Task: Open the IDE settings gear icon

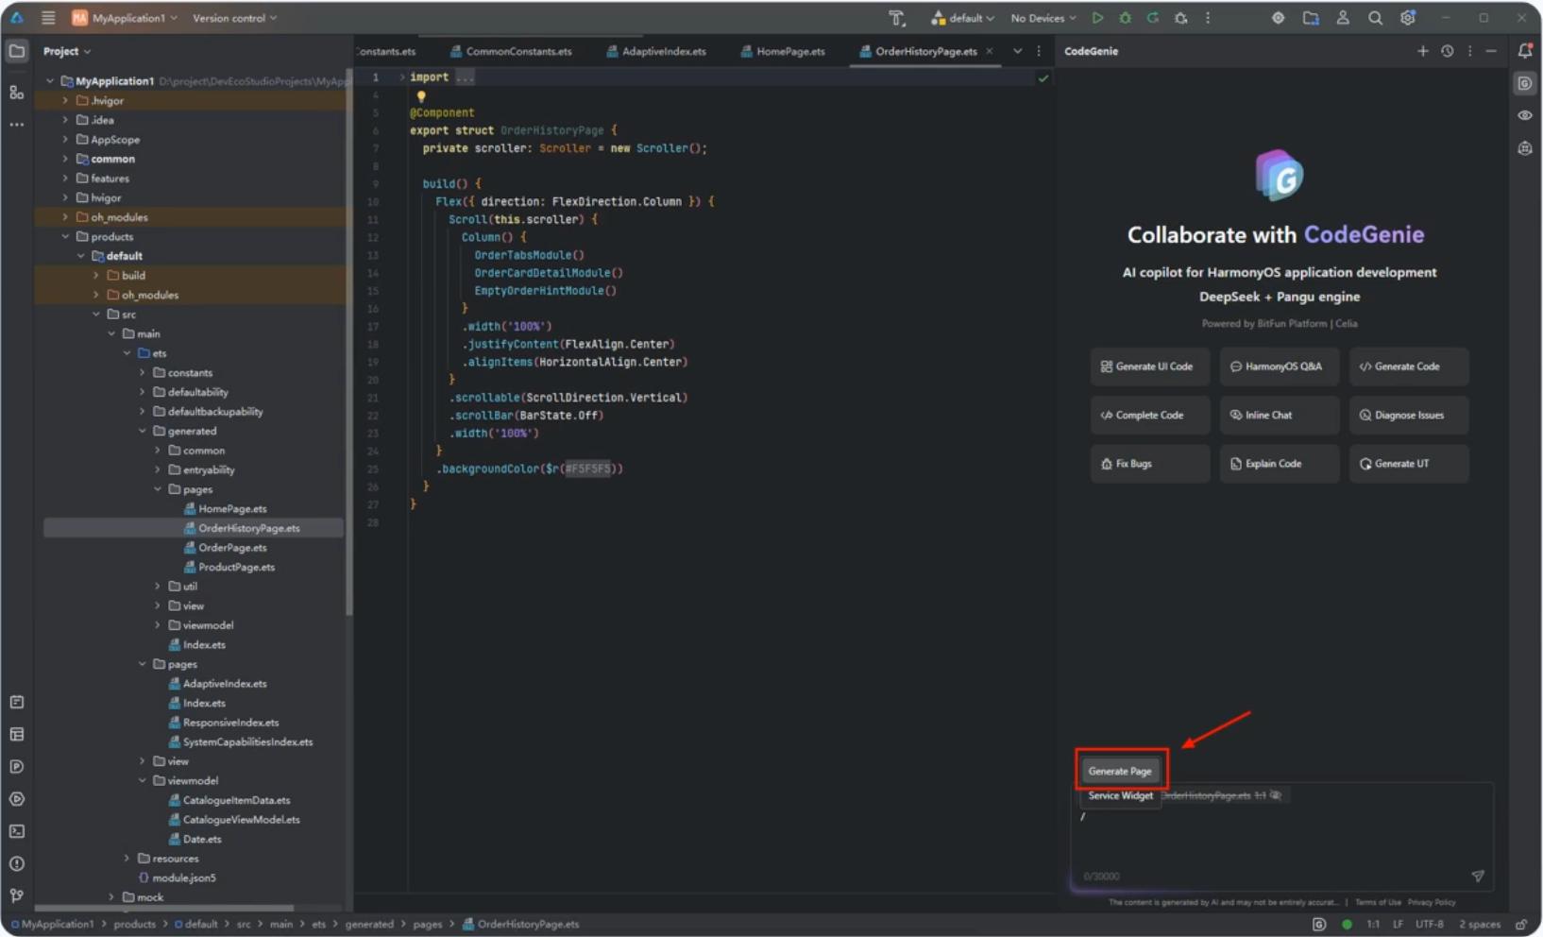Action: (1408, 18)
